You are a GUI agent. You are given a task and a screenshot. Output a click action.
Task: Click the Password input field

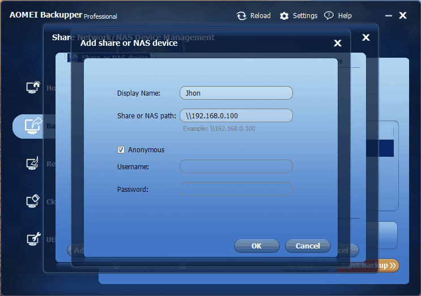[236, 189]
